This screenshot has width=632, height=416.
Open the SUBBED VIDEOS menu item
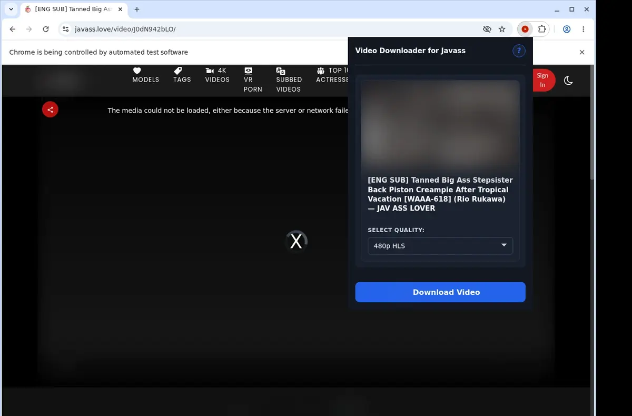tap(289, 80)
